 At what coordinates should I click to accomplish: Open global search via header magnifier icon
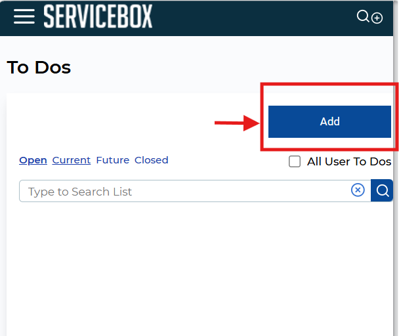[x=363, y=16]
